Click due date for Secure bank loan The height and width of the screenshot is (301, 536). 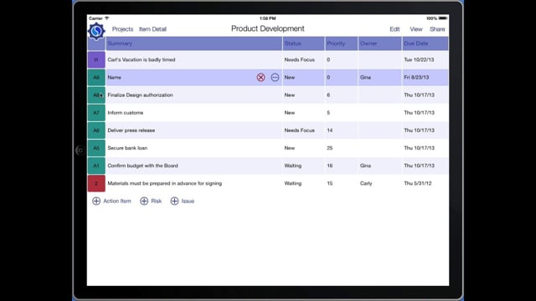coord(419,148)
